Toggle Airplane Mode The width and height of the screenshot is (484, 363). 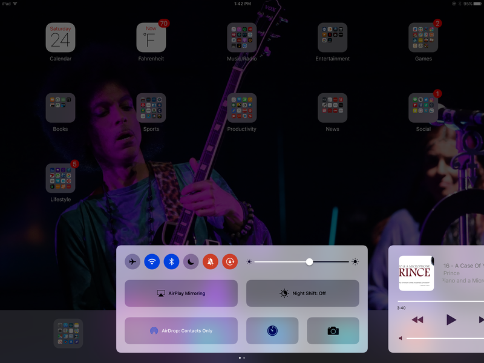click(x=132, y=262)
